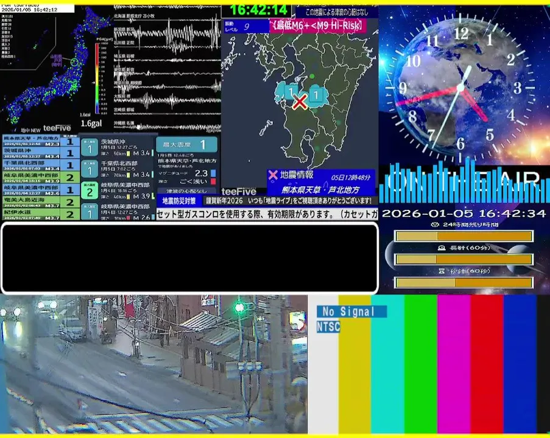The width and height of the screenshot is (550, 438).
Task: Click the ON THE AIR audio spectrum display
Action: coord(464,181)
